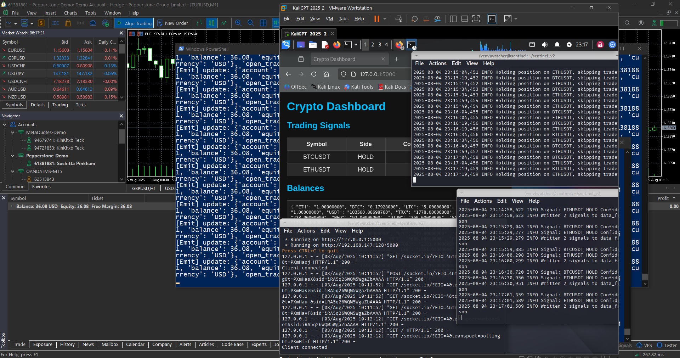Open MT5 search magnifier icon

[x=627, y=23]
